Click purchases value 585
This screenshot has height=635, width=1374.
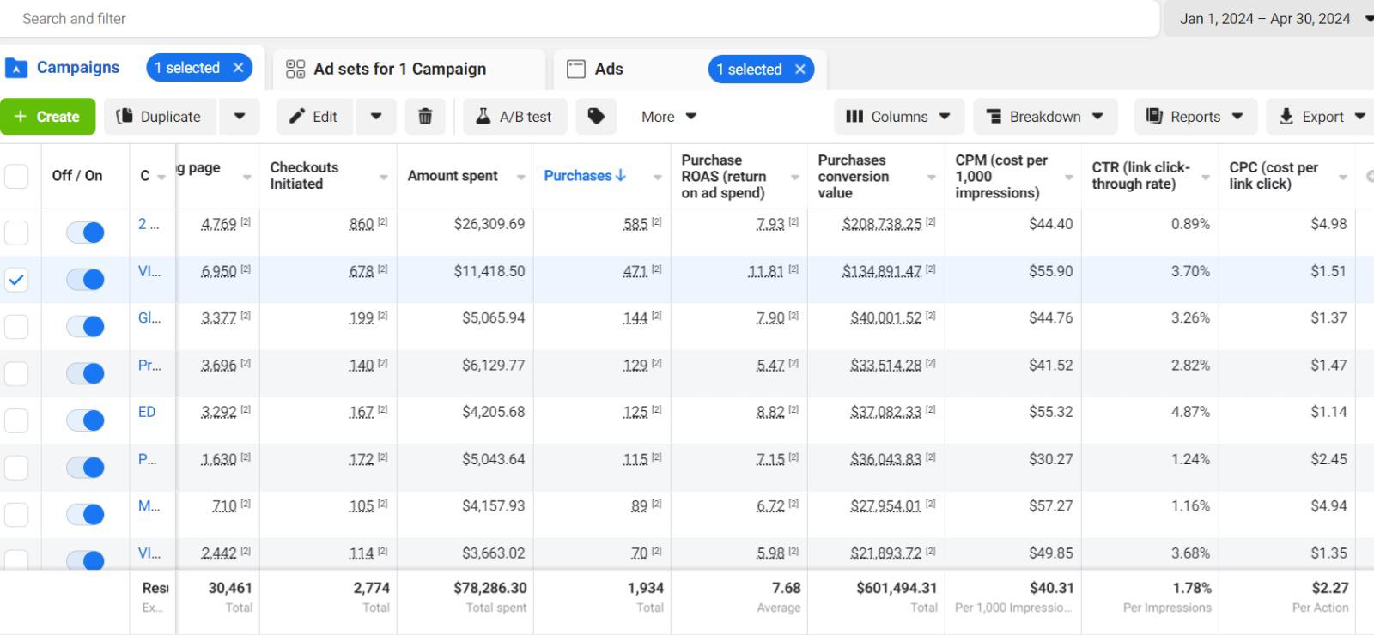[635, 224]
